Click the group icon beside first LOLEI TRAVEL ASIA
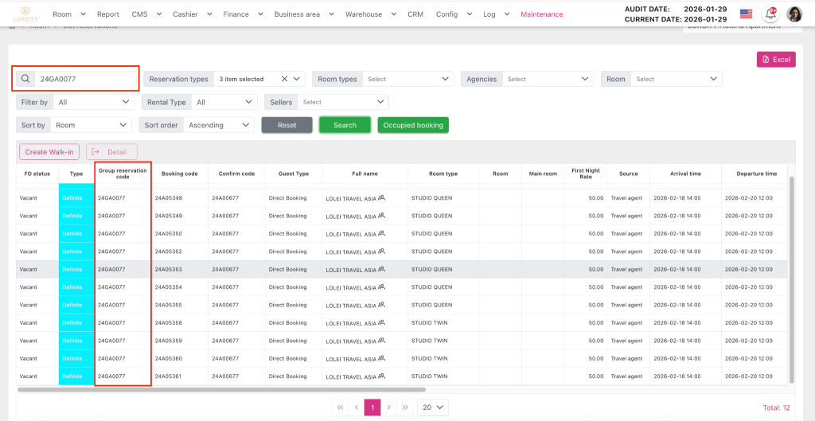This screenshot has height=421, width=815. click(x=382, y=197)
